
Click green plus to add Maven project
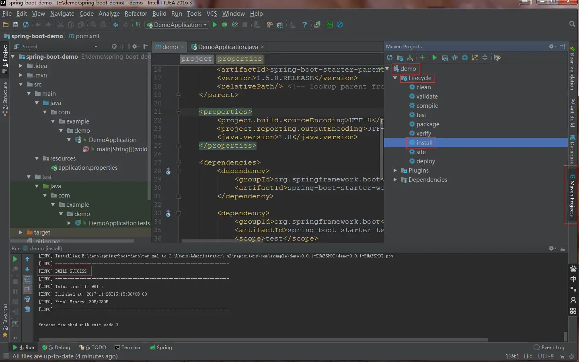click(422, 58)
